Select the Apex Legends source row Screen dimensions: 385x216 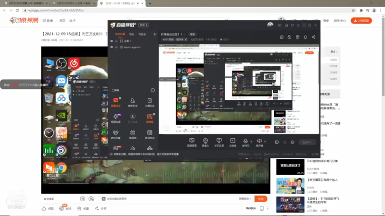[x=133, y=47]
